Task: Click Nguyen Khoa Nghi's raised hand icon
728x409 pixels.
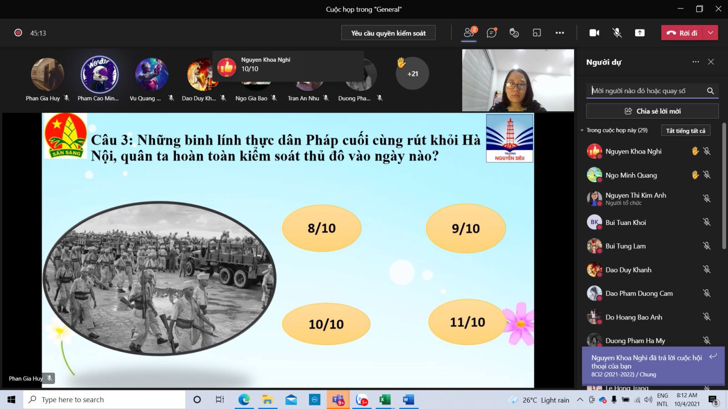Action: coord(695,151)
